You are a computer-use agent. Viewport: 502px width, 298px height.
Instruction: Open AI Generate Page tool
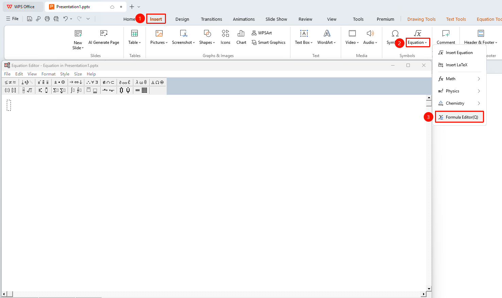click(x=104, y=37)
